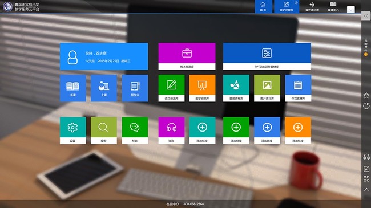The width and height of the screenshot is (371, 208).
Task: Open the 音效素材库 sound tile
Action: pos(236,88)
